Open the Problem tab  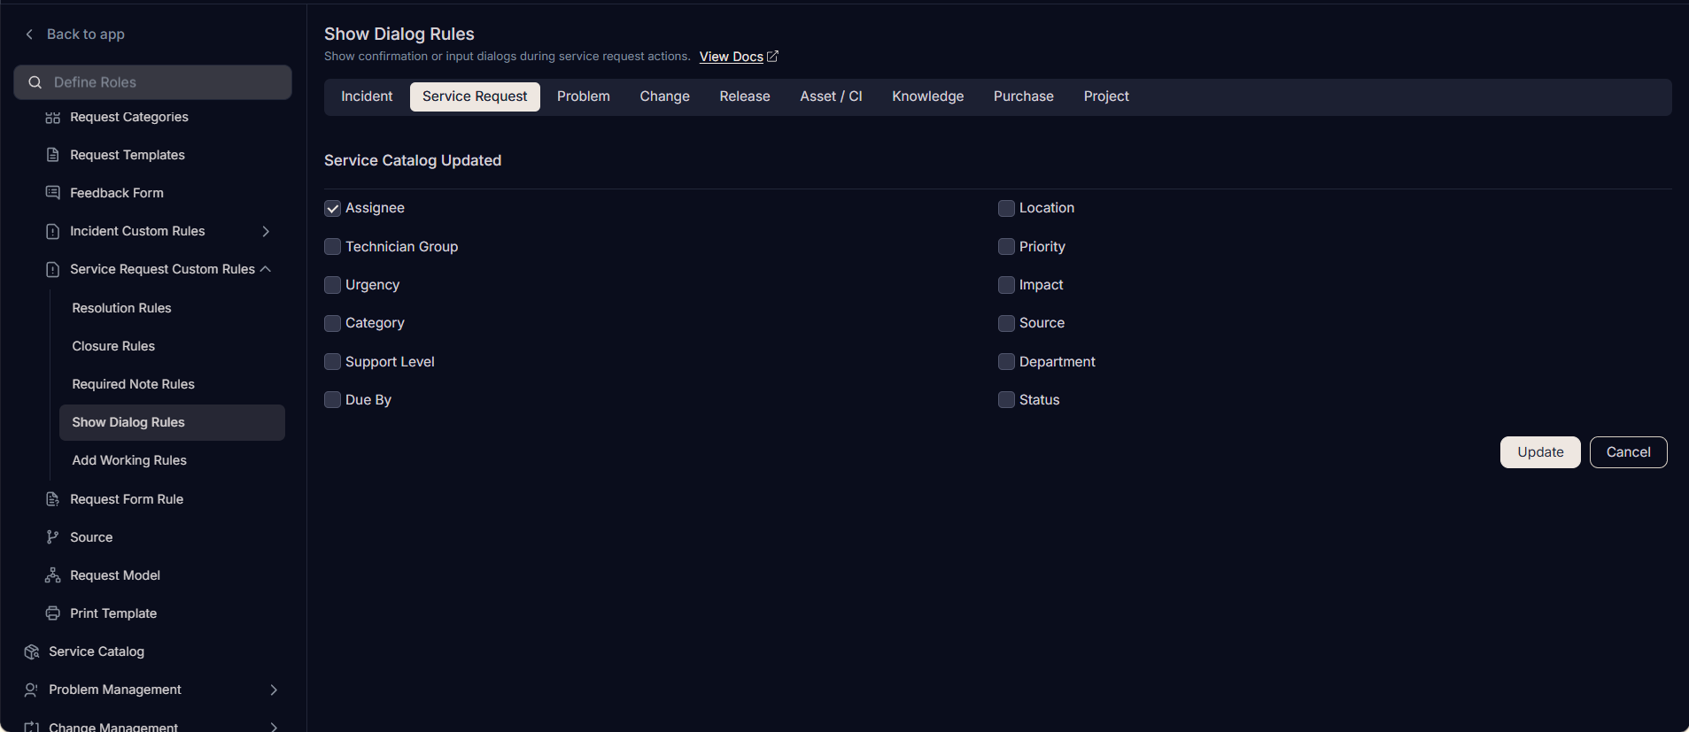coord(584,96)
